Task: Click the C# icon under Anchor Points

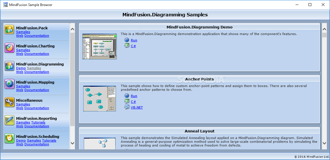Action: click(127, 101)
